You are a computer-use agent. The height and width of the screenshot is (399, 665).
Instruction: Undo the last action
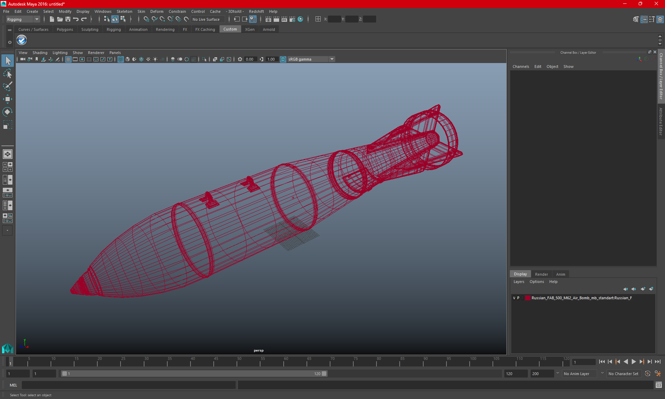point(76,19)
